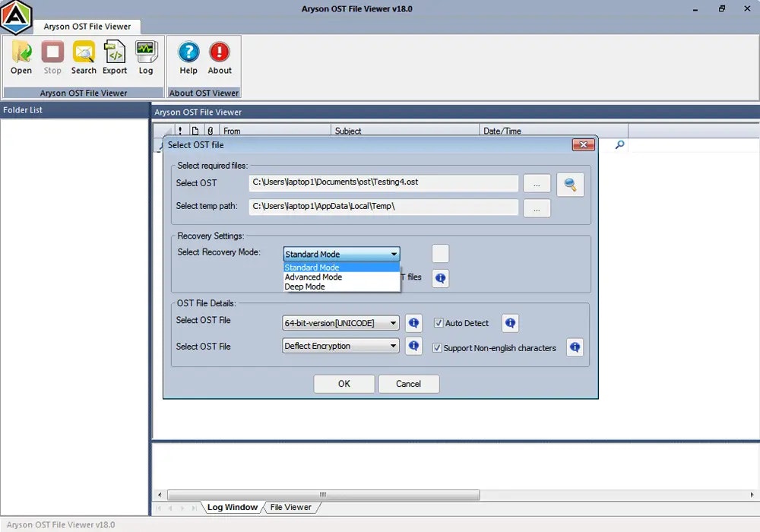Click the Aryson logo in the title bar
The height and width of the screenshot is (532, 760).
(16, 17)
